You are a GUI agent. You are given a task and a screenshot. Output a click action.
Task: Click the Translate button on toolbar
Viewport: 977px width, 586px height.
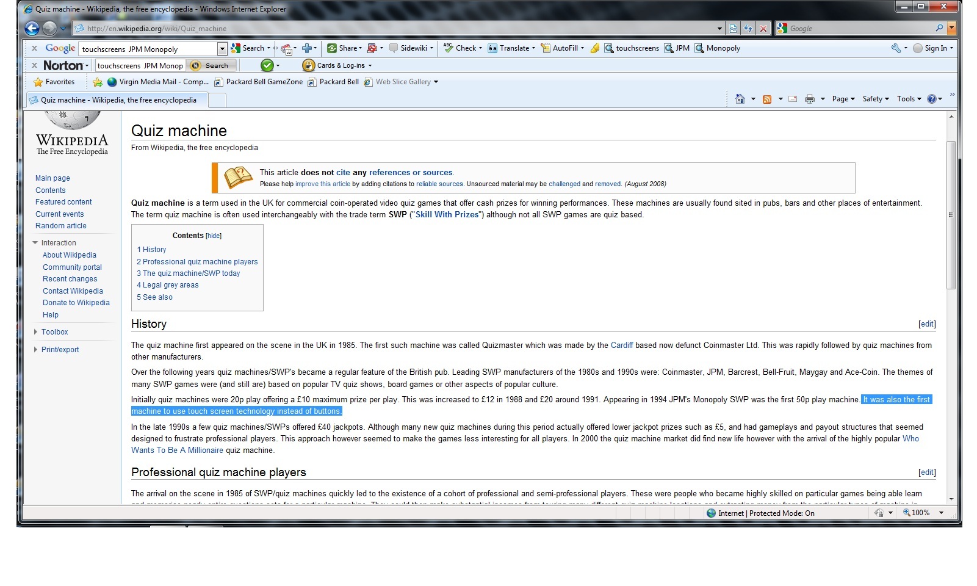tap(511, 48)
